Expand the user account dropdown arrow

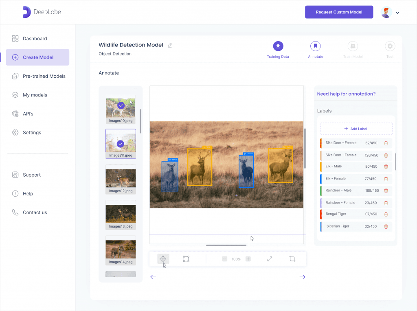(397, 13)
